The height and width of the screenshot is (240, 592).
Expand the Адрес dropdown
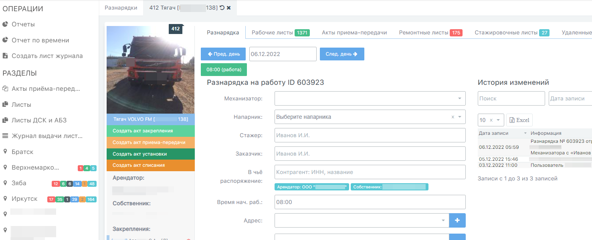pos(362,220)
